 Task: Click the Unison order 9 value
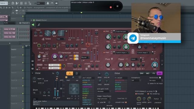pos(88,53)
